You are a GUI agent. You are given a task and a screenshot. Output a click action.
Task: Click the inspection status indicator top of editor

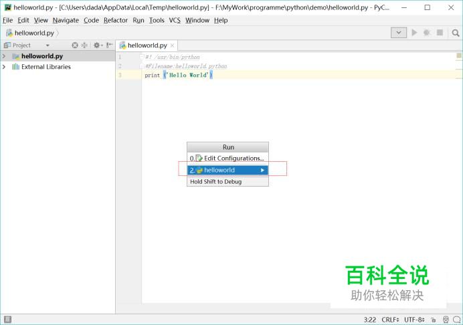(x=459, y=56)
